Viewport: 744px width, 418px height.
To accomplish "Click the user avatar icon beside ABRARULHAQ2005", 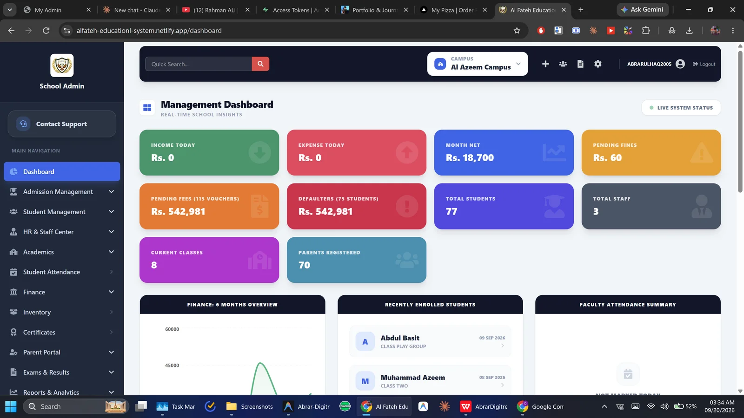I will coord(680,64).
